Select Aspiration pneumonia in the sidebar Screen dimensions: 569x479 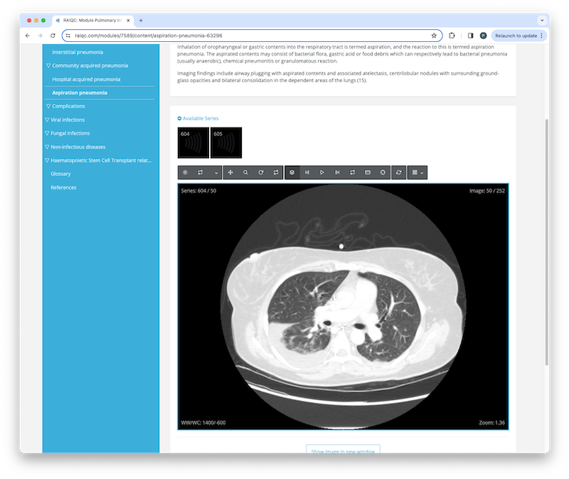click(x=80, y=93)
